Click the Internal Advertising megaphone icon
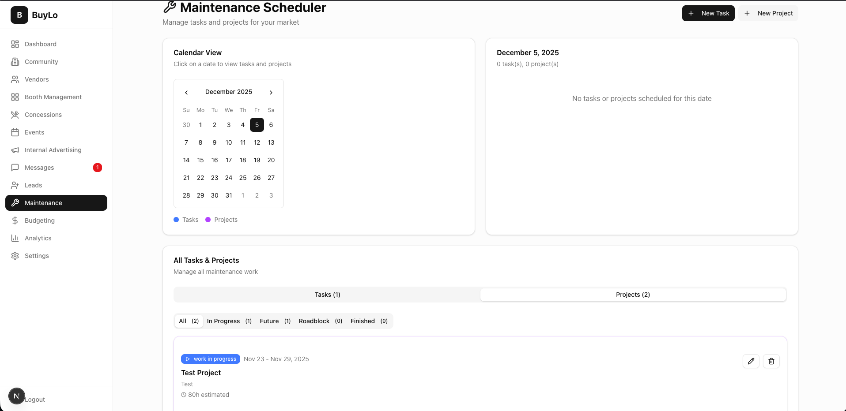 [15, 150]
